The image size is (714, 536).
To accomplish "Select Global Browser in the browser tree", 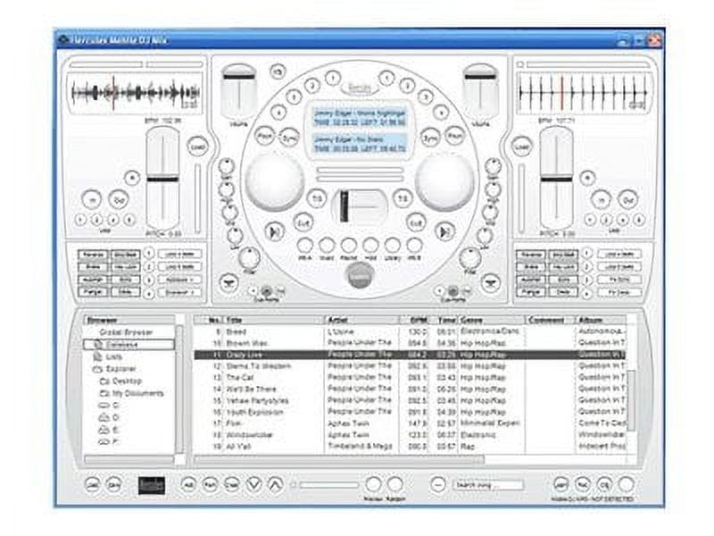I will pyautogui.click(x=126, y=332).
